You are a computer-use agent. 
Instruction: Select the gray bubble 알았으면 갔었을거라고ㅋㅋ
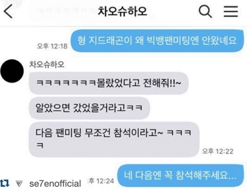point(89,108)
